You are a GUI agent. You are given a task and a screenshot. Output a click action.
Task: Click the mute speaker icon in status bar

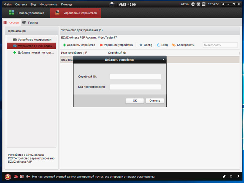28,177
